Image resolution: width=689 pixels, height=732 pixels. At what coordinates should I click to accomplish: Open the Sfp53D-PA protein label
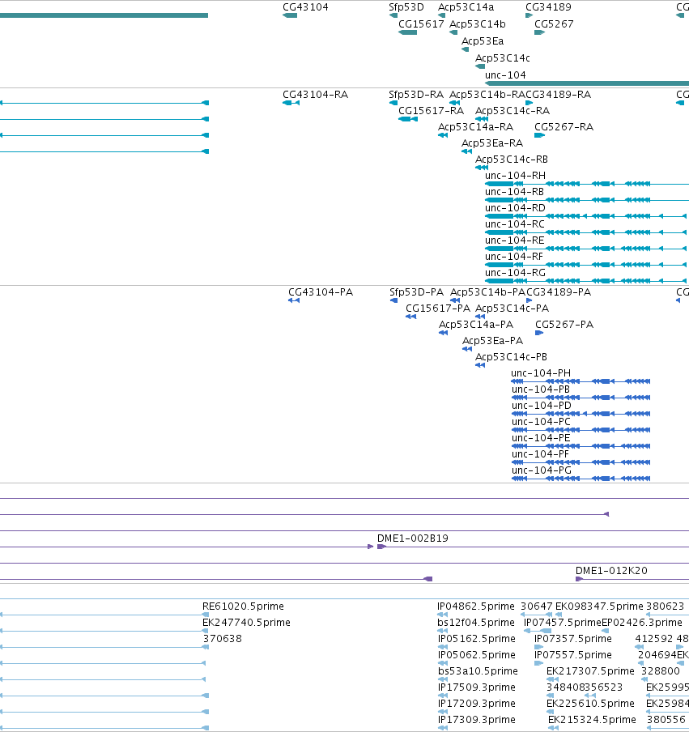pyautogui.click(x=416, y=292)
